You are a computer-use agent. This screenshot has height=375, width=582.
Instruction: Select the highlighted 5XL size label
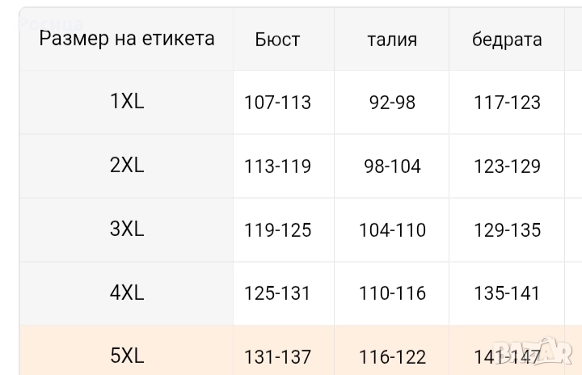tap(127, 356)
